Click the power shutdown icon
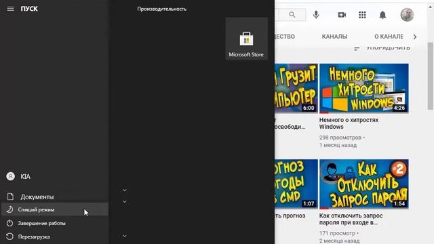 click(x=9, y=223)
